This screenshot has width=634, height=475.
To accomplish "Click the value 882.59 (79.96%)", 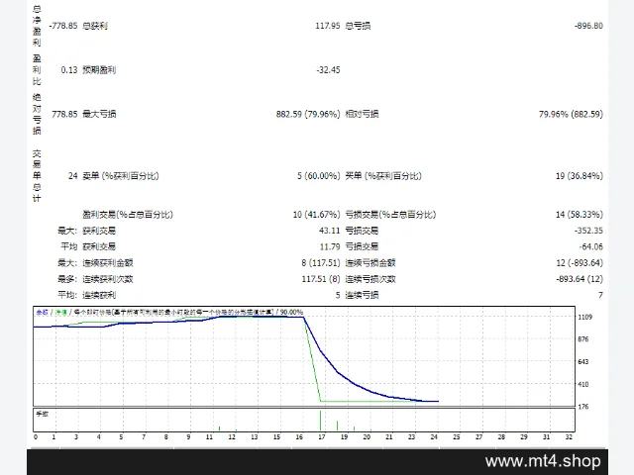I will click(308, 114).
